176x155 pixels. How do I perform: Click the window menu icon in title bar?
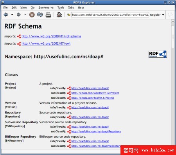3,2
